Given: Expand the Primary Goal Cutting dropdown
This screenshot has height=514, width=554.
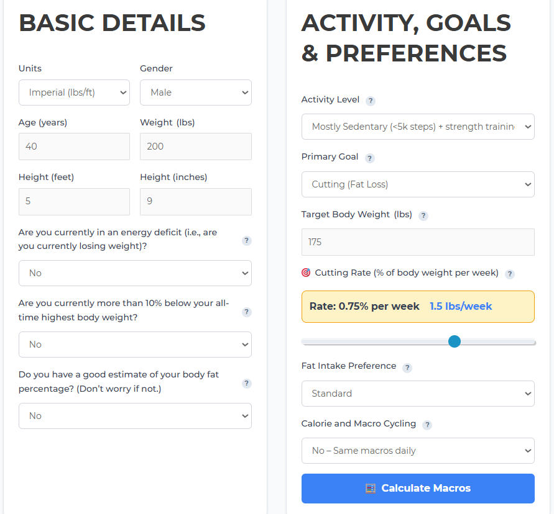Looking at the screenshot, I should tap(418, 184).
